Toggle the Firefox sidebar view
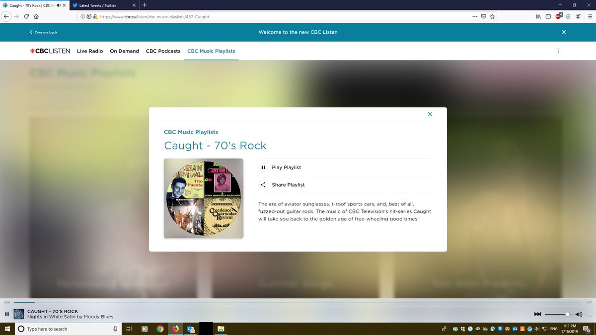 (x=548, y=16)
